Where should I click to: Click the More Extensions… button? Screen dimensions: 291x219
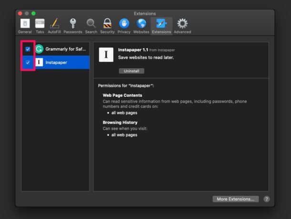(x=236, y=199)
